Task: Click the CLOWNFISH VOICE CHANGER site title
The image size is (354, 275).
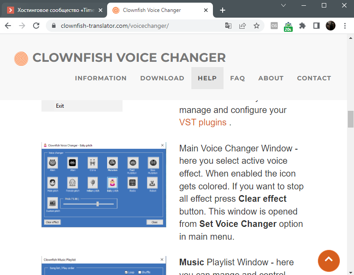Action: coord(129,57)
